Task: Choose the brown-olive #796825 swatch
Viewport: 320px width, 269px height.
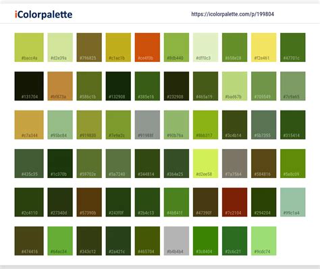Action: coord(89,47)
